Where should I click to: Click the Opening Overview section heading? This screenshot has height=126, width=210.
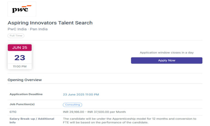pyautogui.click(x=25, y=80)
